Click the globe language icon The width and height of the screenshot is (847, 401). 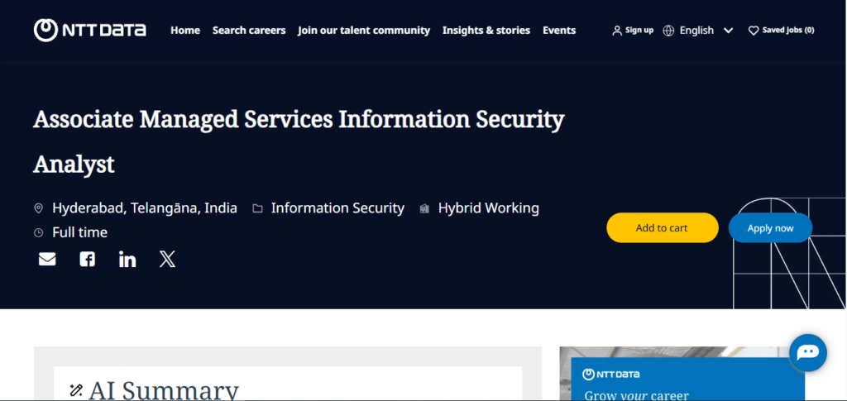(x=668, y=31)
